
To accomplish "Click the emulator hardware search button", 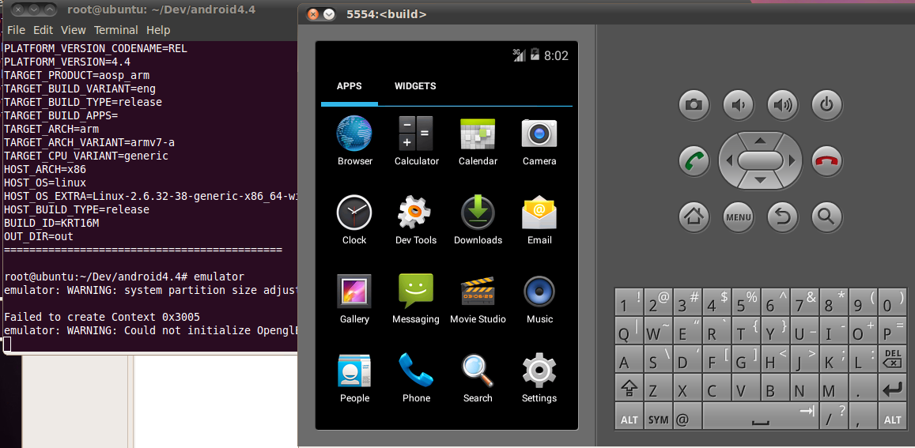I will coord(827,217).
